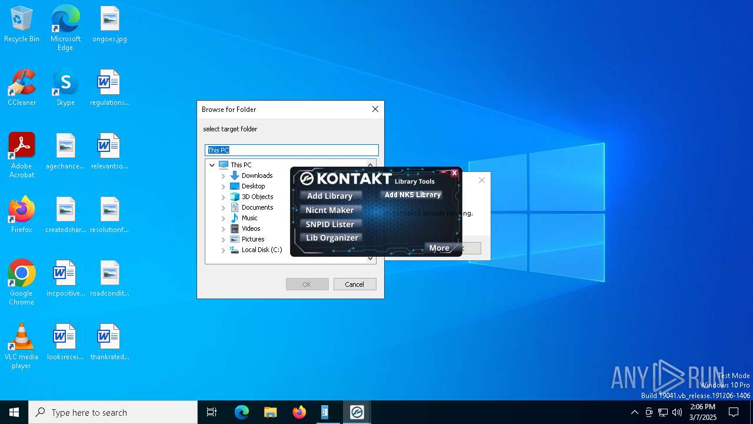Open the volume control in system tray
The height and width of the screenshot is (424, 753).
677,412
